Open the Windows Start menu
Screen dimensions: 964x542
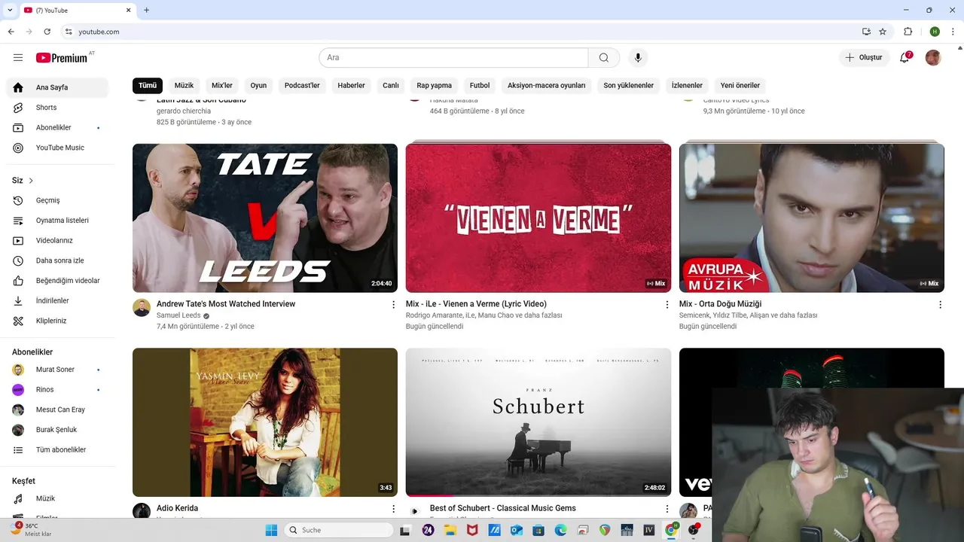point(271,530)
